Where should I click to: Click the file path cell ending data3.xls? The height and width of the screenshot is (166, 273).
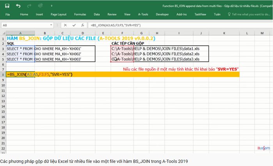click(155, 59)
